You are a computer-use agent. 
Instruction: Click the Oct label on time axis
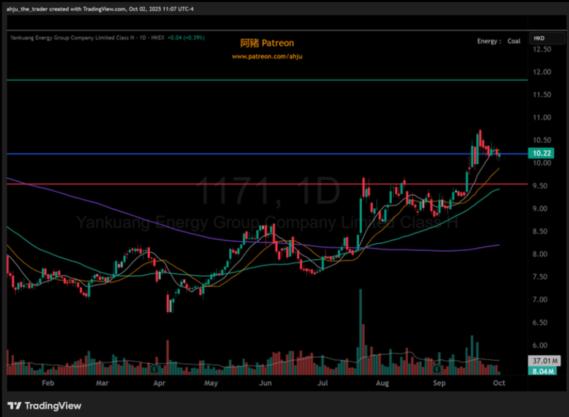499,383
